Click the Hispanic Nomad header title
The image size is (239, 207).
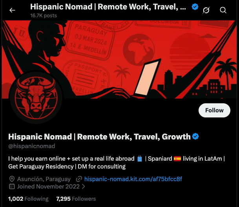(108, 7)
